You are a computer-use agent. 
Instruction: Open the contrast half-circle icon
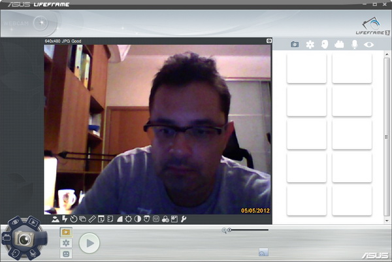coord(138,219)
